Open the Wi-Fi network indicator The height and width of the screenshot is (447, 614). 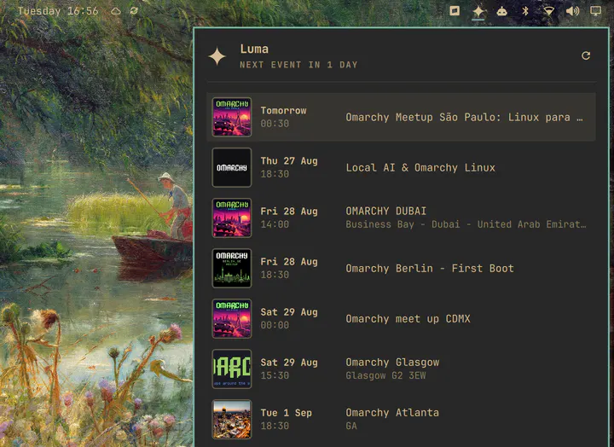coord(548,11)
